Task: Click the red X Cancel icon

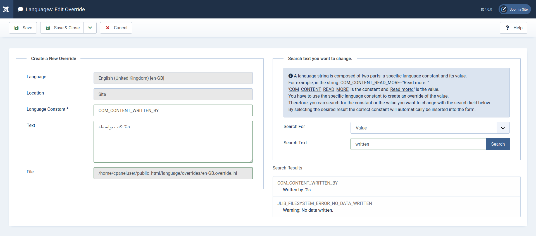Action: (108, 28)
